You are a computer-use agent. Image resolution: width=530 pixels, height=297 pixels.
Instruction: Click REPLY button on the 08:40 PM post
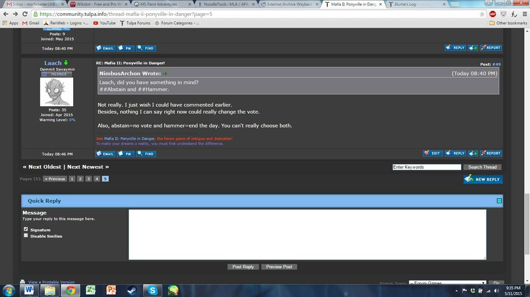455,48
